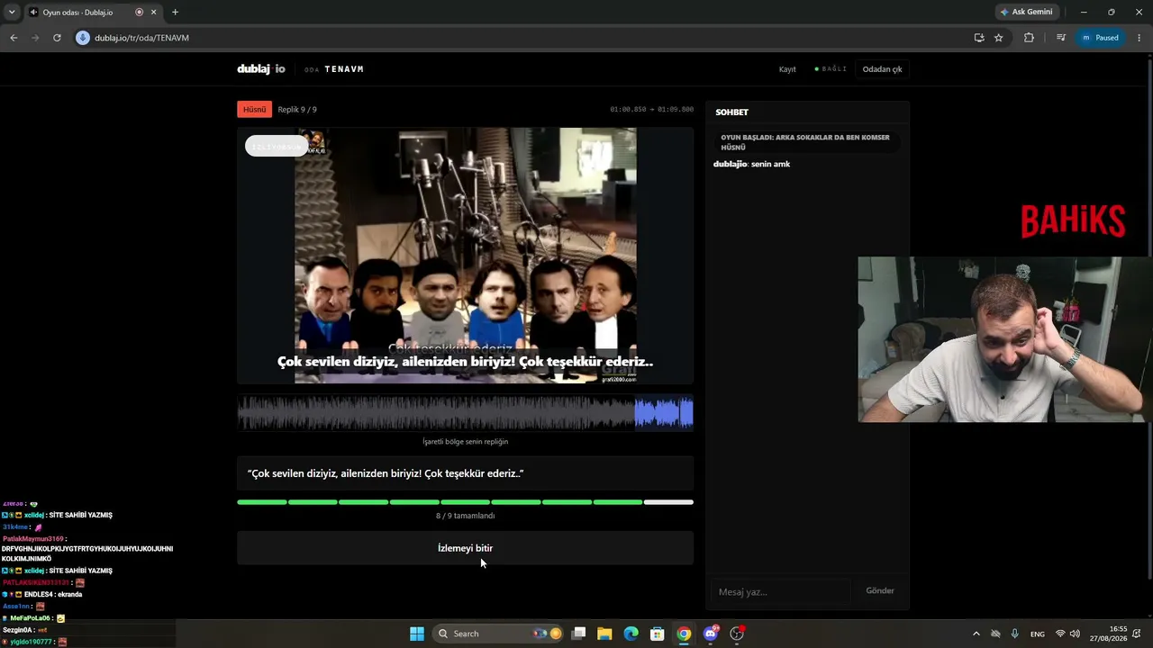Click the OYUN BAŞLADI system message
The width and height of the screenshot is (1153, 648).
click(x=805, y=142)
